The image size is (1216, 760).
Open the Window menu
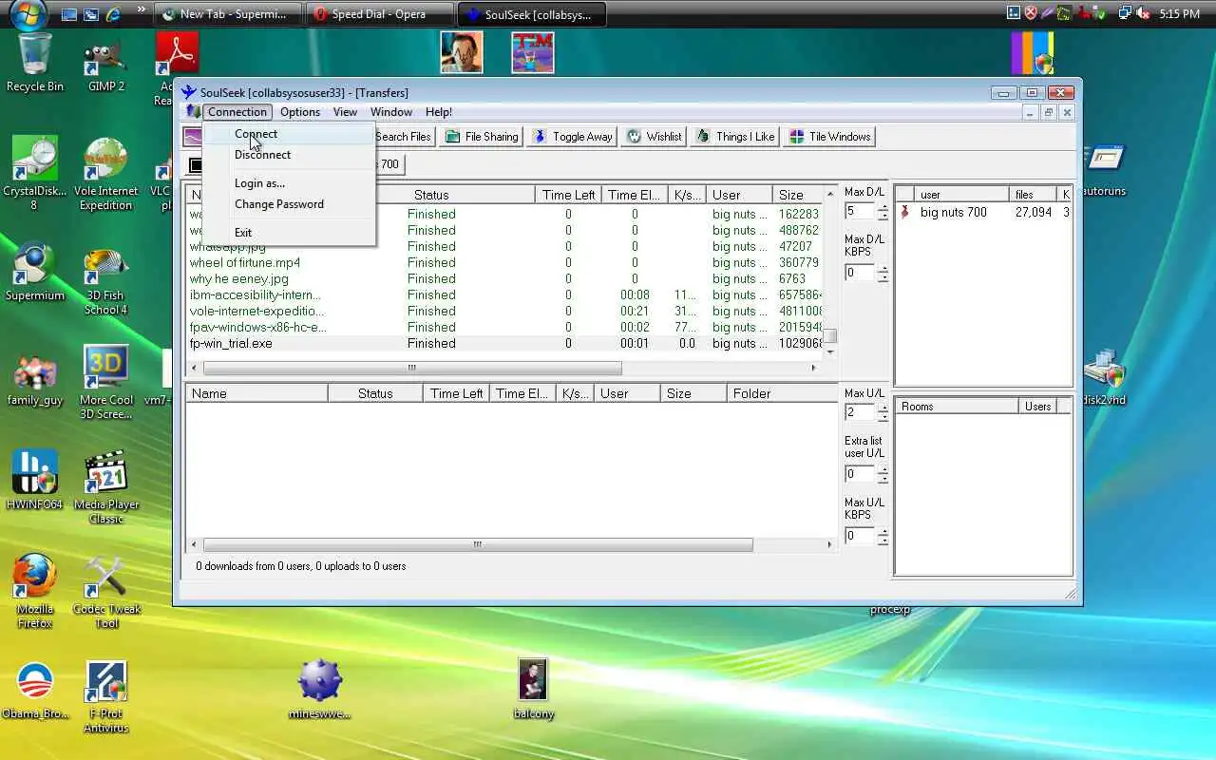(391, 112)
